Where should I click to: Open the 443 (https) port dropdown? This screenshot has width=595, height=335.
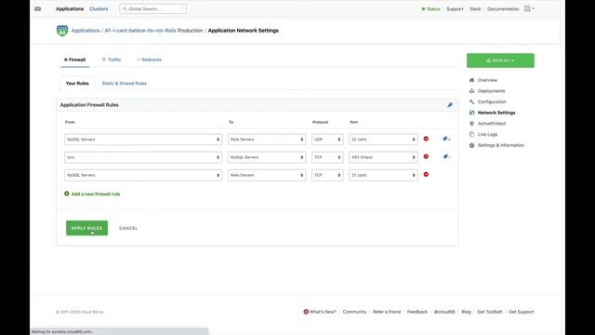(x=383, y=157)
